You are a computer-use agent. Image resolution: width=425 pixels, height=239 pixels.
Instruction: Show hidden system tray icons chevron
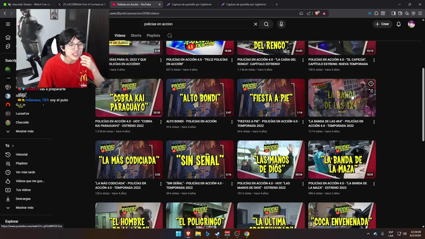[x=368, y=234]
